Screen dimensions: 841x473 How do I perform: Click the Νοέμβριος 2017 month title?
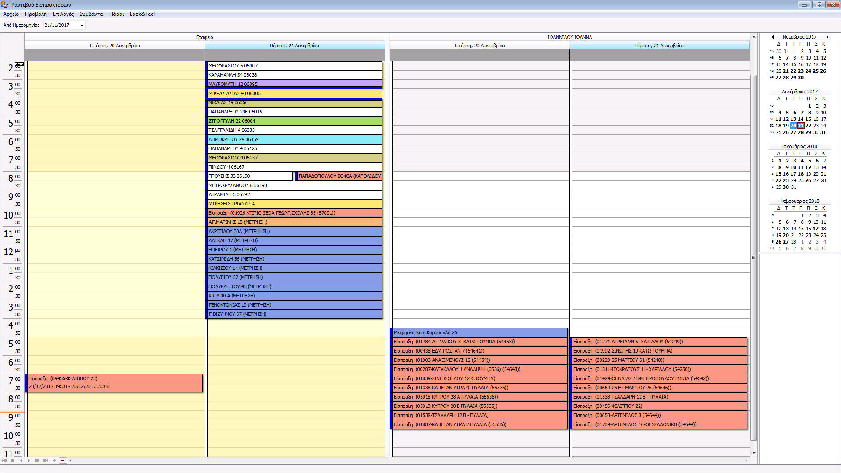click(x=799, y=37)
